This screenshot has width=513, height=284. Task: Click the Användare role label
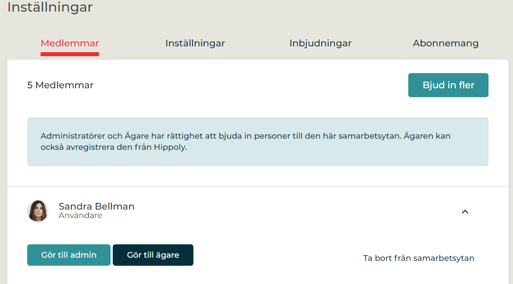(x=80, y=216)
